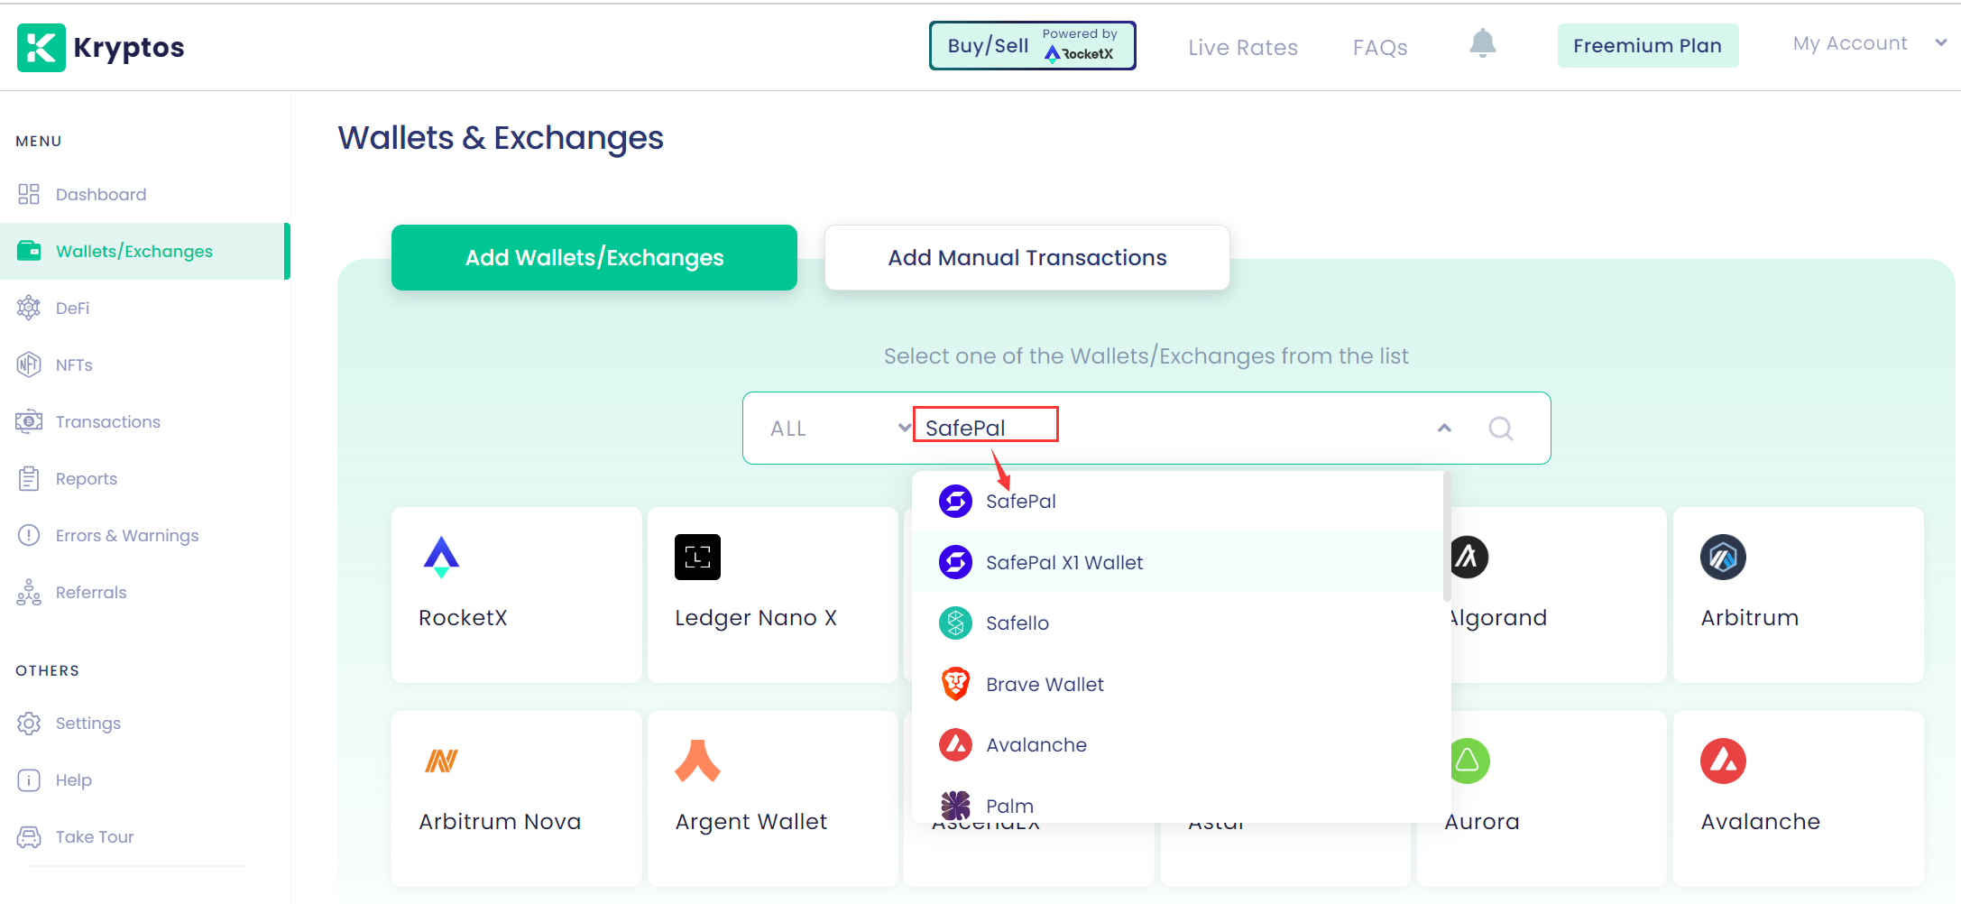Open the RocketX wallet card

[516, 594]
